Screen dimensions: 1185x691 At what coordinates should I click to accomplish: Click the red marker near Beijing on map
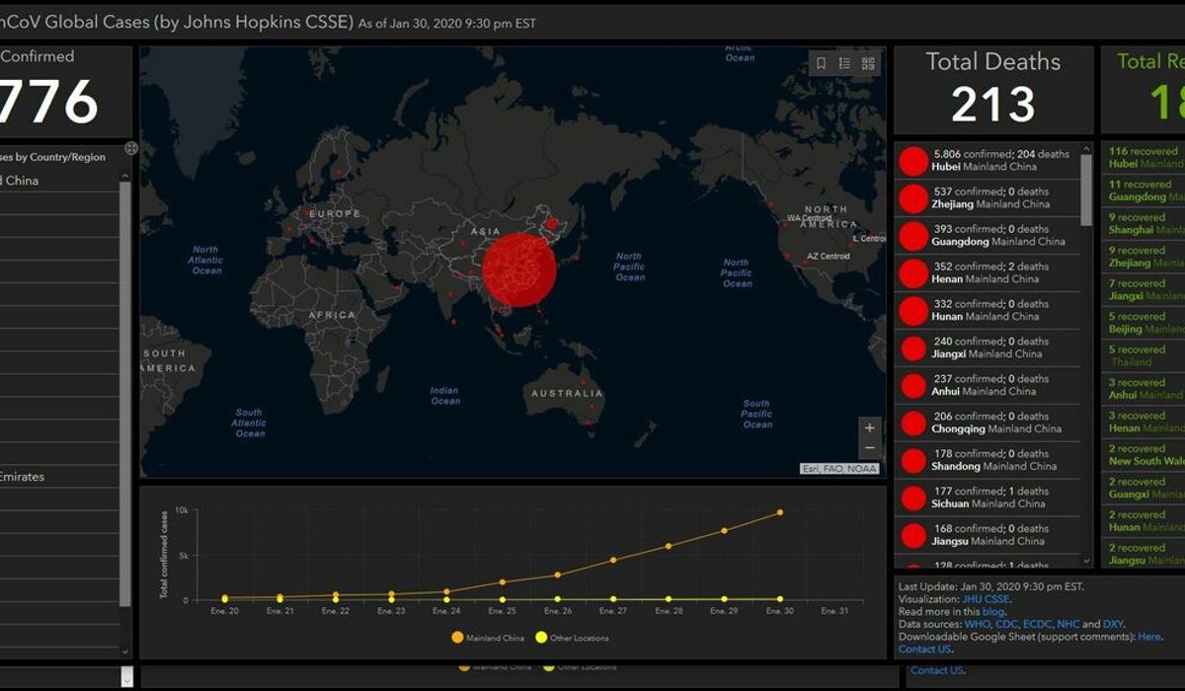[552, 223]
